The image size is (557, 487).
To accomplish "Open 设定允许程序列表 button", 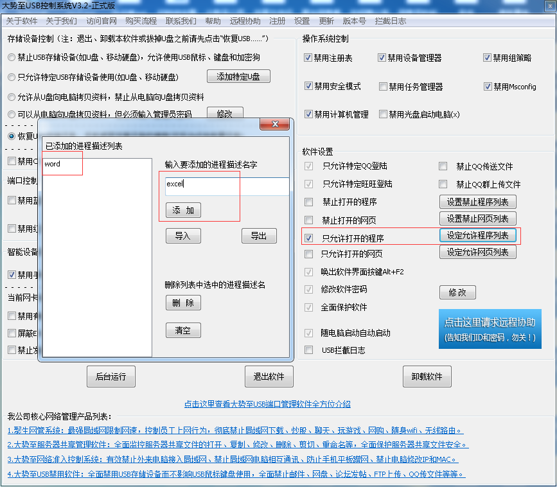I will tap(477, 236).
